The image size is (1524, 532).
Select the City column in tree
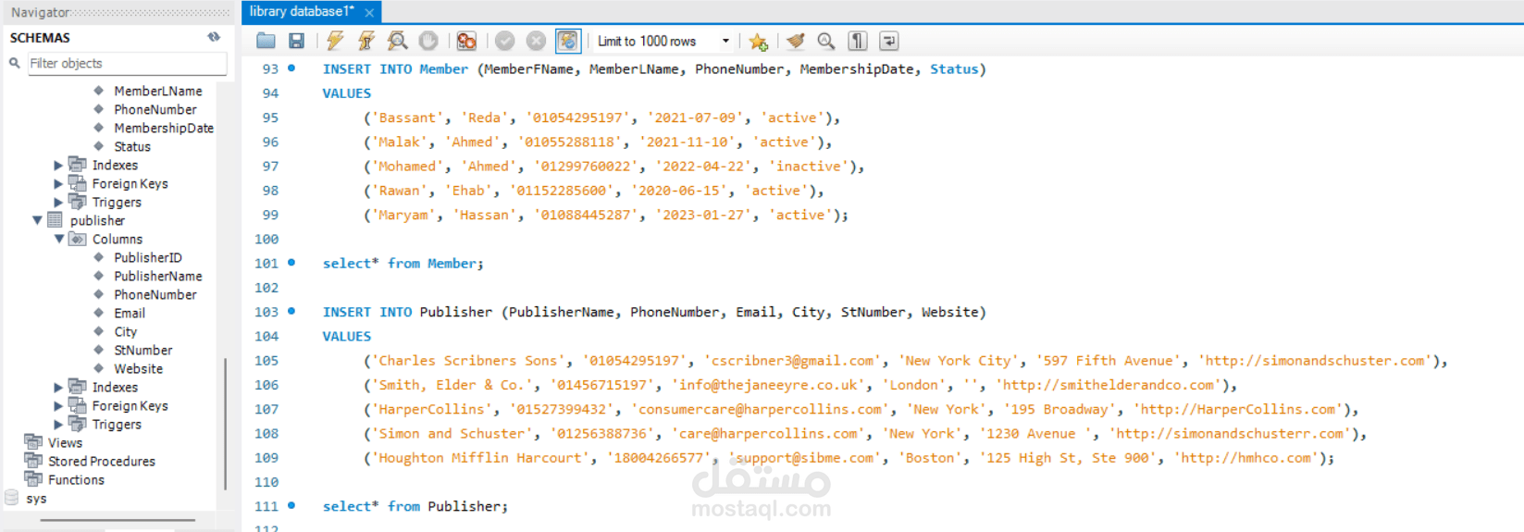126,331
